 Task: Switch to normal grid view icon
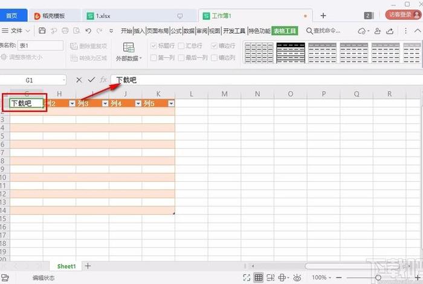(x=259, y=277)
